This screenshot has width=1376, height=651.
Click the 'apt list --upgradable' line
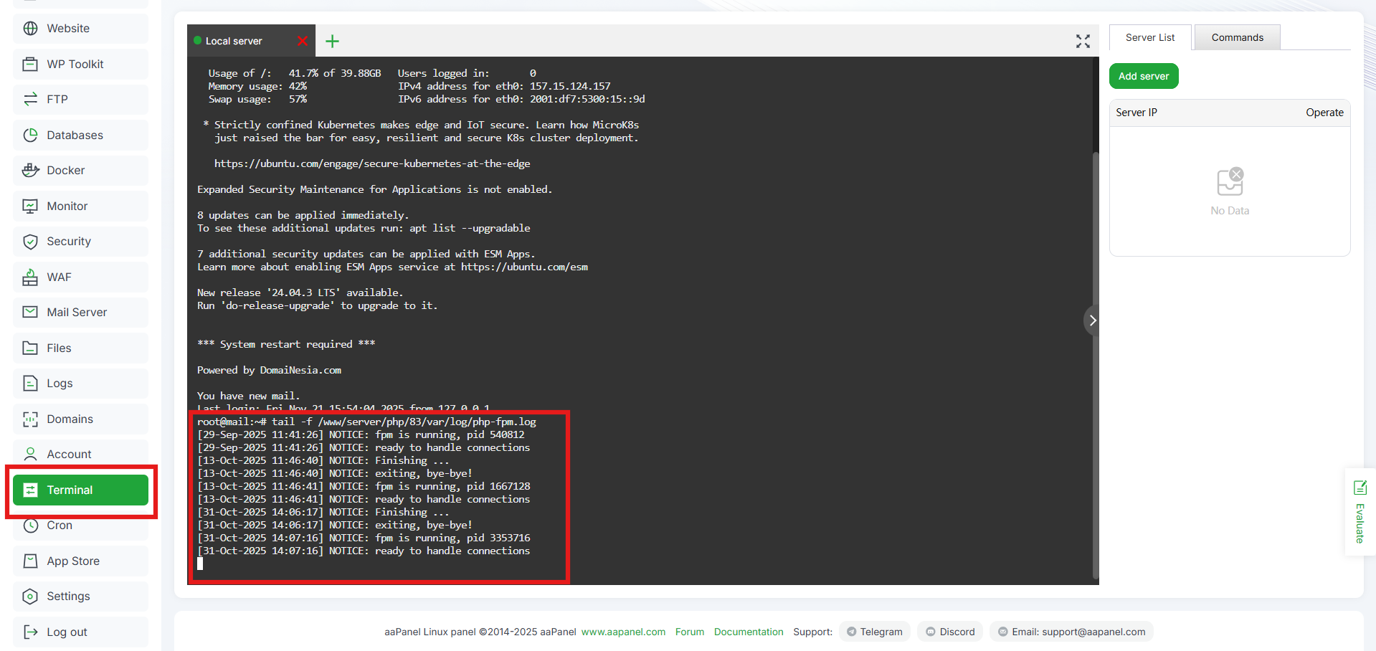364,228
